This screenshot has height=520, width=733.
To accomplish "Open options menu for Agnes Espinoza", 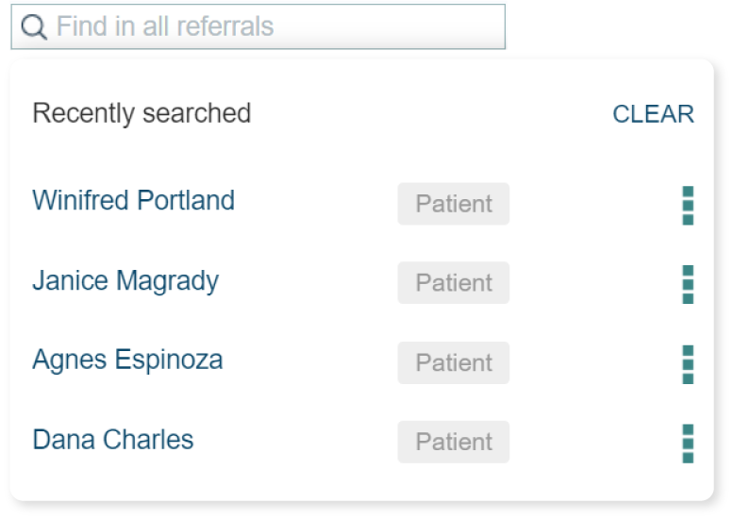I will [x=688, y=363].
